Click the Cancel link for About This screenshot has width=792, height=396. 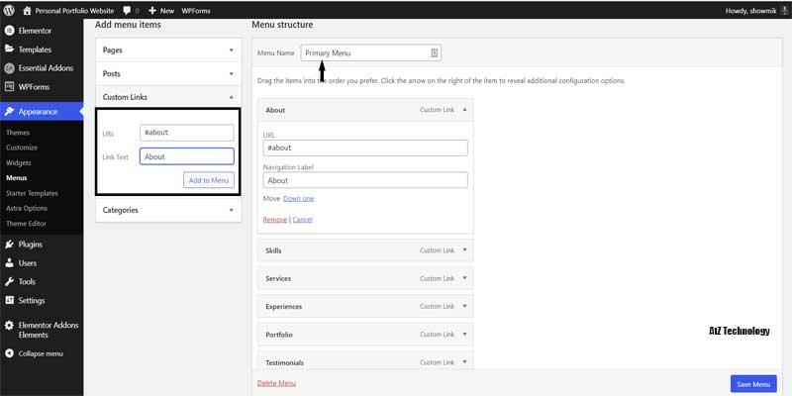(303, 220)
